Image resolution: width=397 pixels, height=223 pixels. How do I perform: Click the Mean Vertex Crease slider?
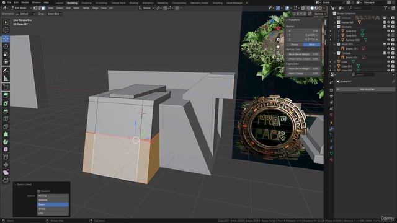point(303,59)
